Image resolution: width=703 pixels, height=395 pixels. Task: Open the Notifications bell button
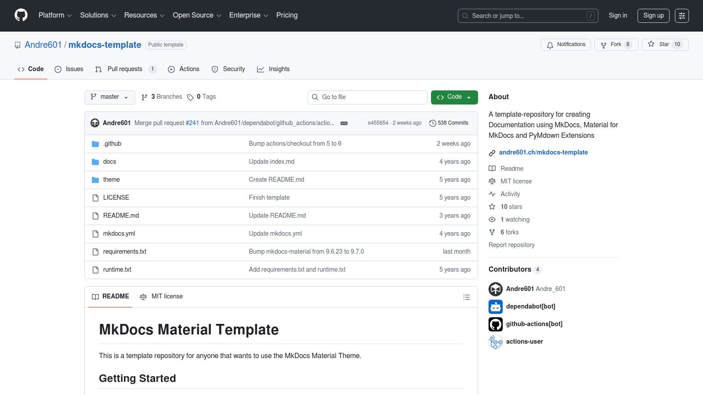tap(566, 45)
